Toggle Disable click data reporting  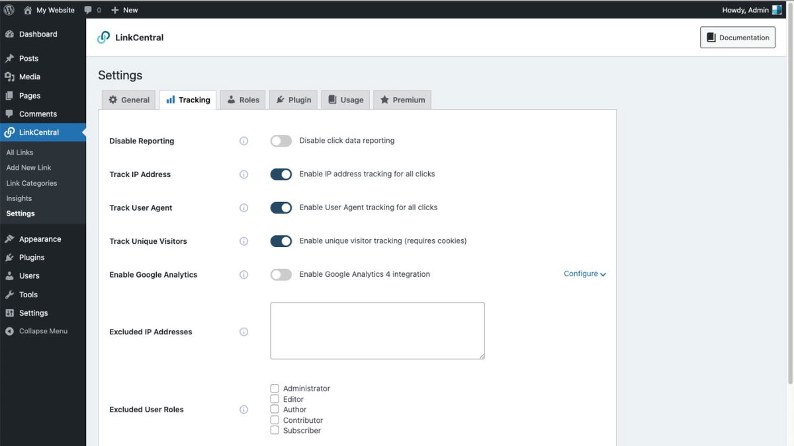tap(281, 140)
